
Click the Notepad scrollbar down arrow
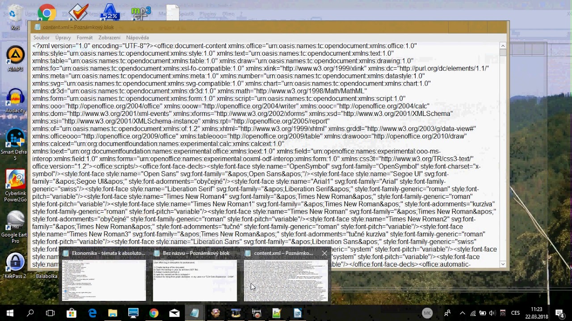tap(503, 264)
